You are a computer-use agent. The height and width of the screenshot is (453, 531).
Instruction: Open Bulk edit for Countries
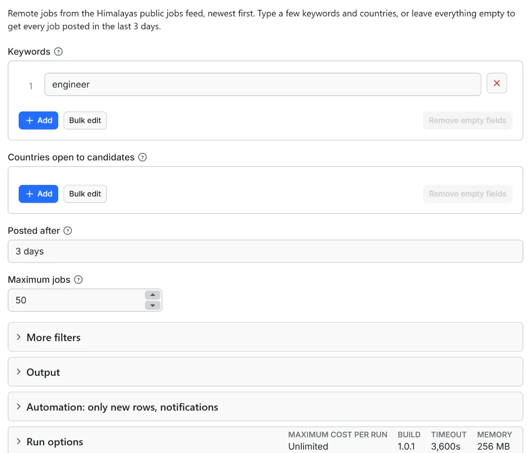pos(85,194)
